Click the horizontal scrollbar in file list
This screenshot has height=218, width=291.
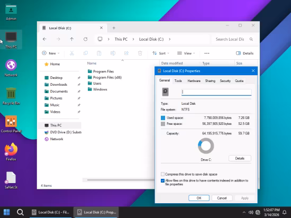(121, 180)
